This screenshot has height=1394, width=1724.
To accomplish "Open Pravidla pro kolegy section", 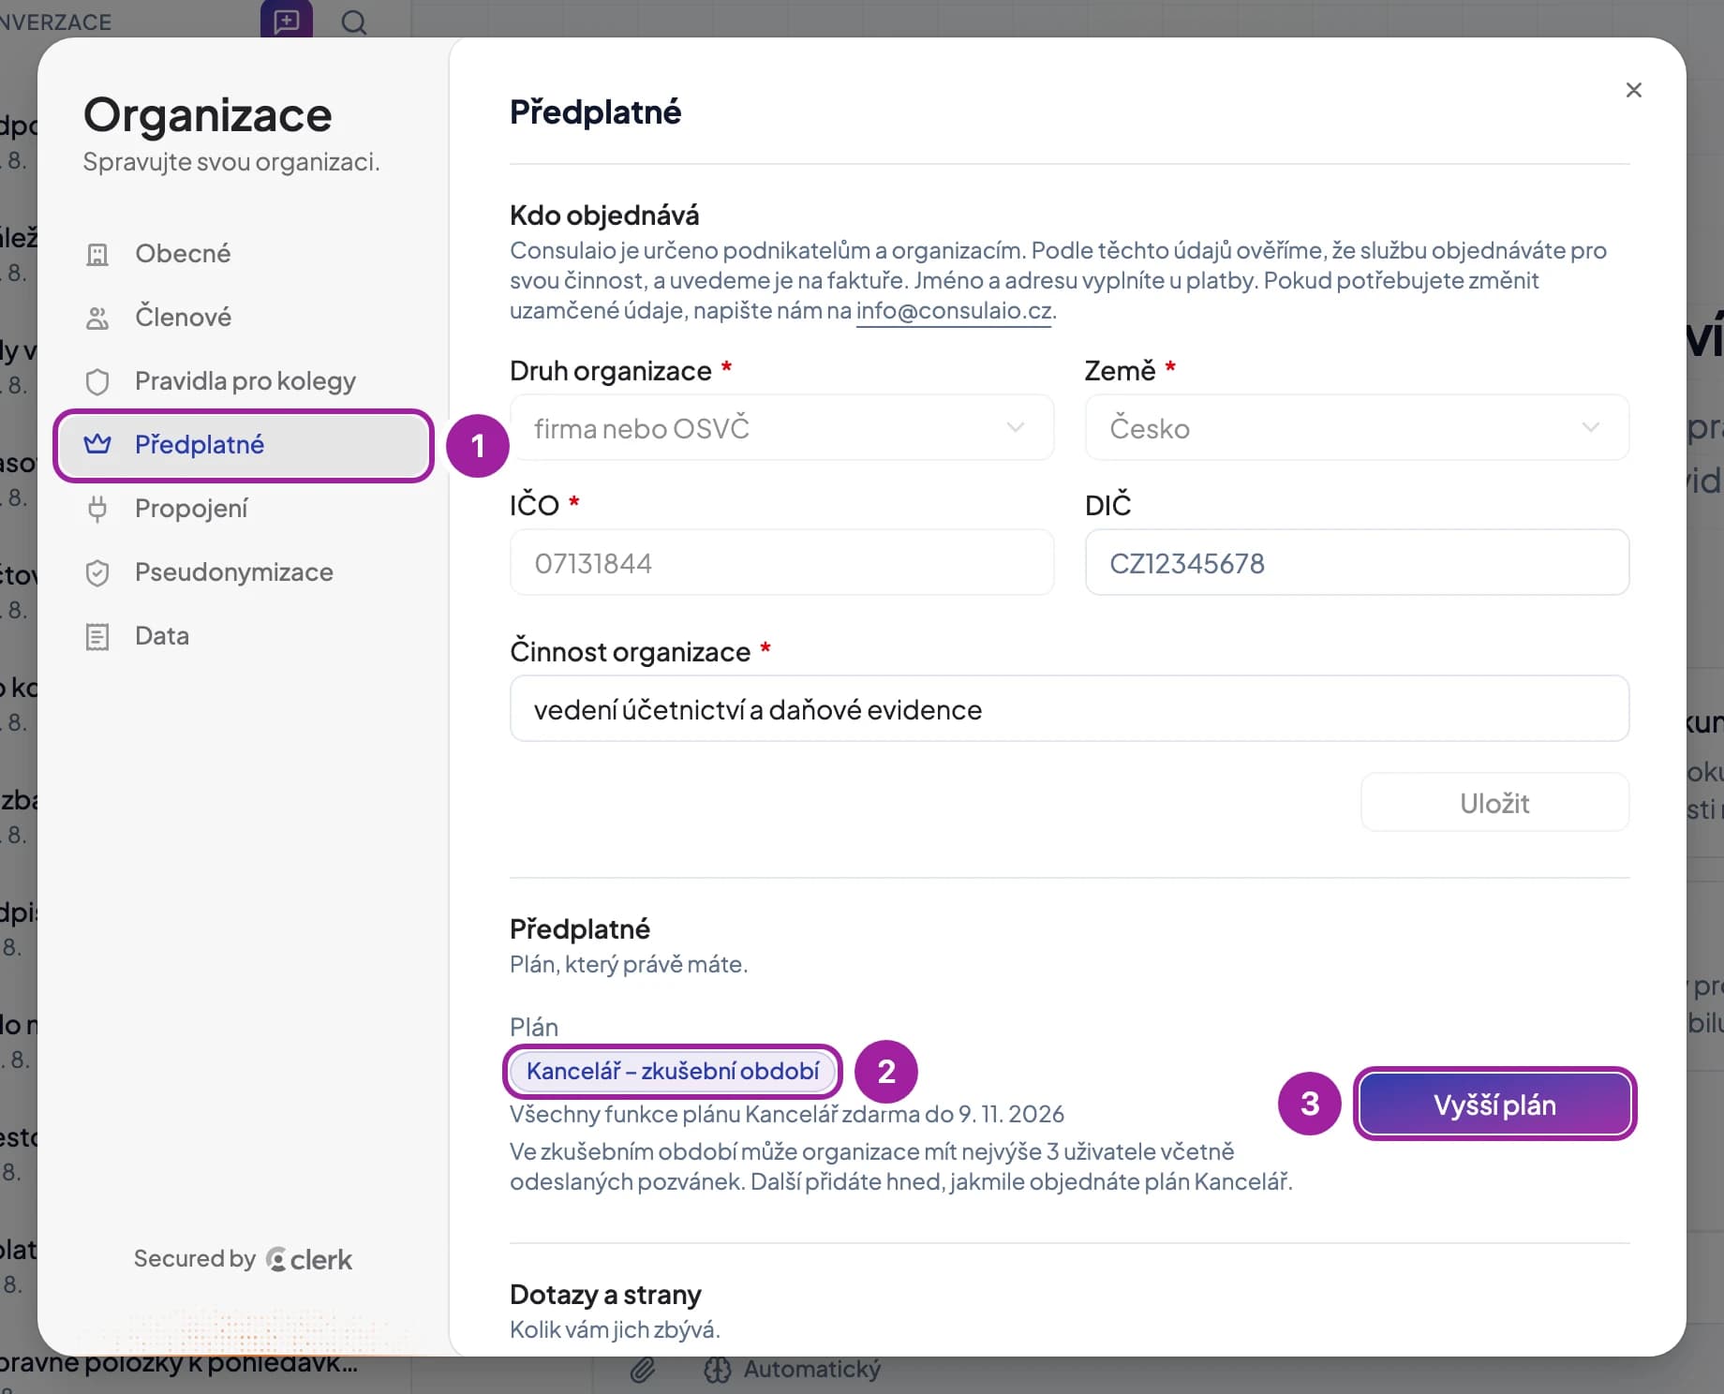I will coord(244,381).
